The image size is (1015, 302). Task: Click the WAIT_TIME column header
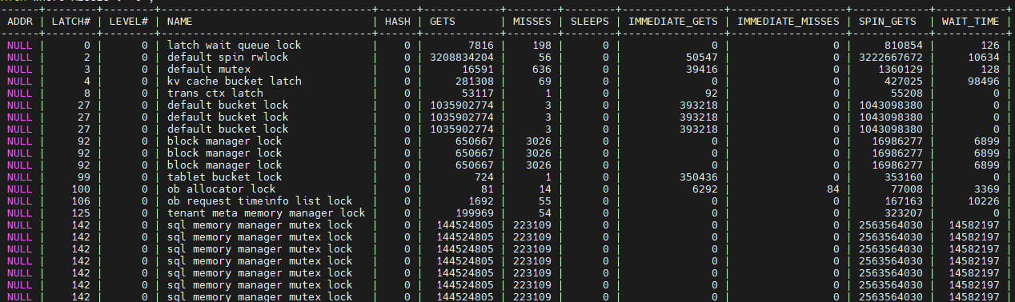(970, 21)
